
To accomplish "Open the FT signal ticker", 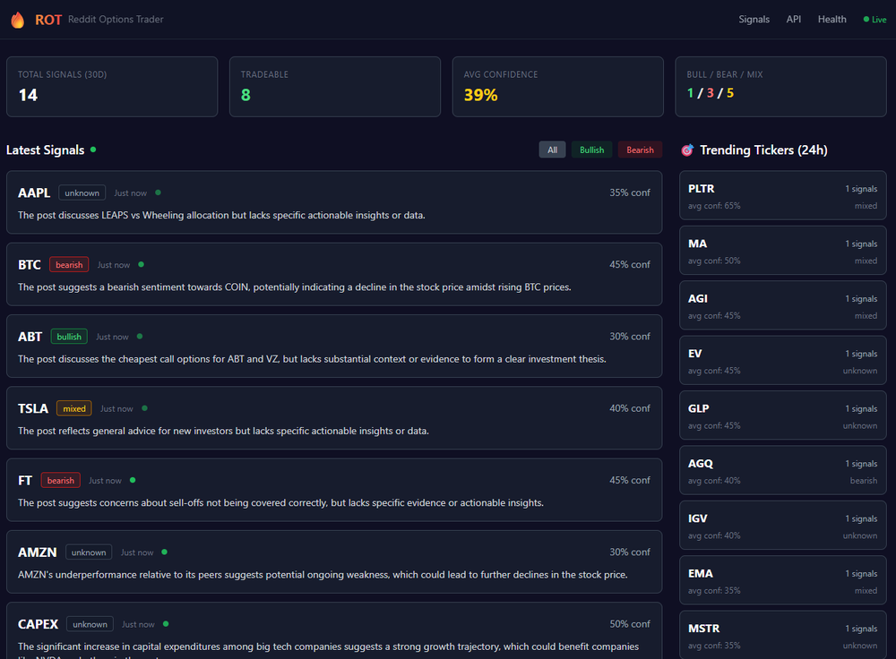I will coord(25,481).
